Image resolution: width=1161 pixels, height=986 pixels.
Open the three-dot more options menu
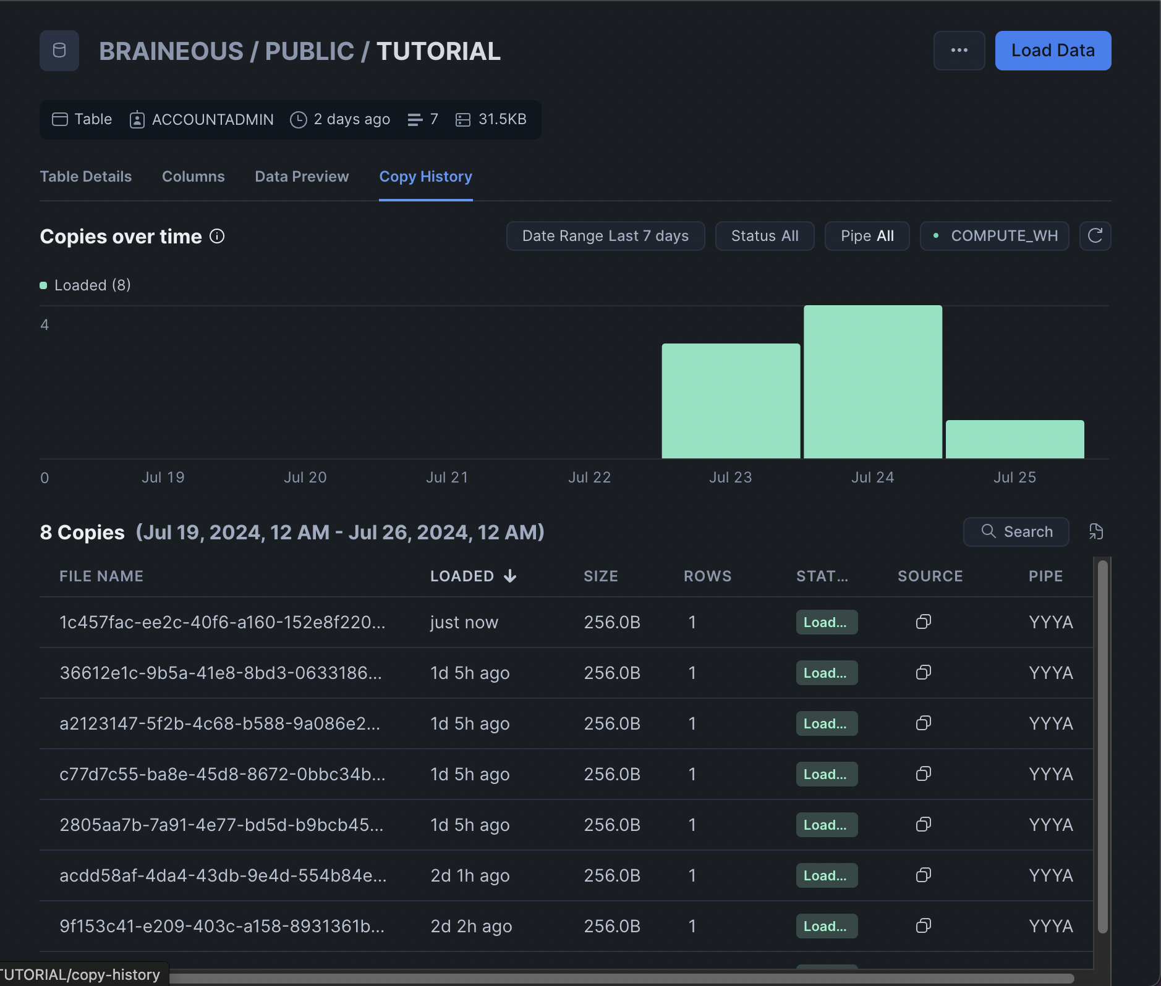tap(959, 51)
